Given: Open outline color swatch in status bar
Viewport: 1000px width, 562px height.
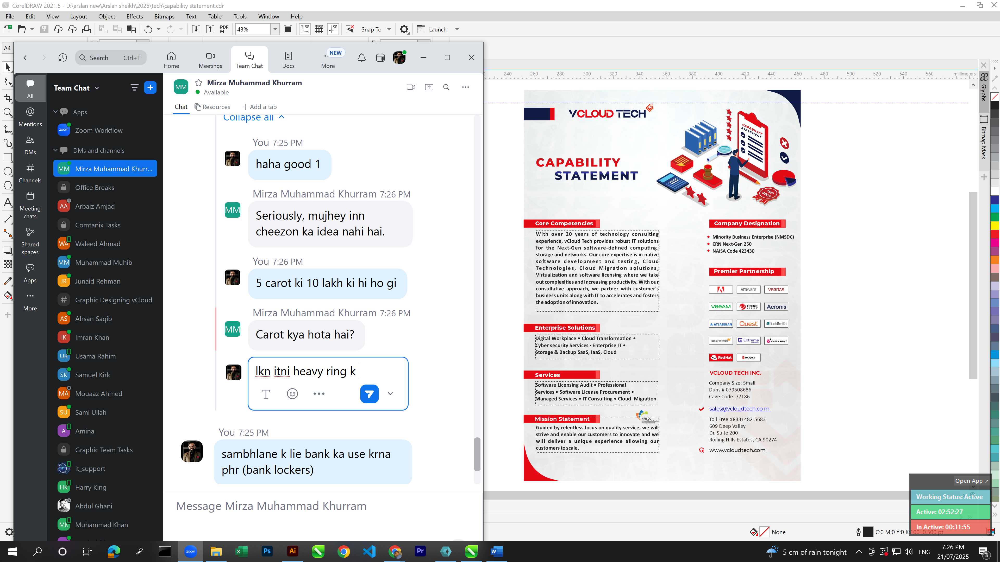Looking at the screenshot, I should tap(868, 532).
